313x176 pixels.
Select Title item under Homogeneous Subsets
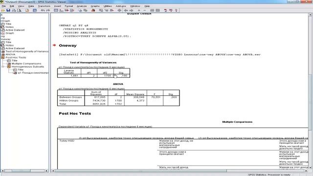(21, 69)
